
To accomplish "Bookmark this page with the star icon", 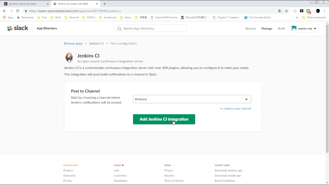I will tap(286, 11).
